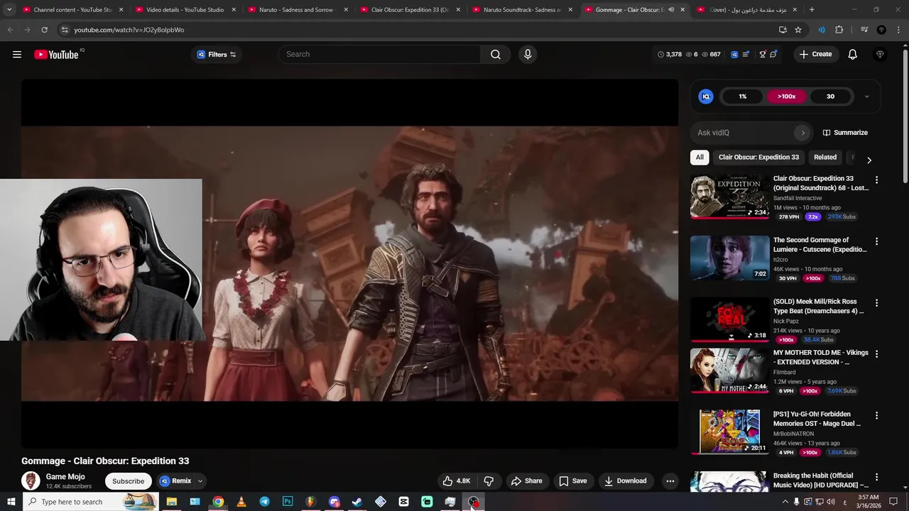Screen dimensions: 909x511
Task: Open Chrome media controls icon
Action: coord(864,30)
